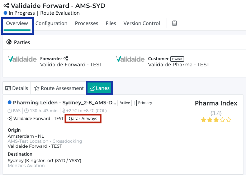
Task: Select the Lanes sub-tab
Action: point(99,88)
